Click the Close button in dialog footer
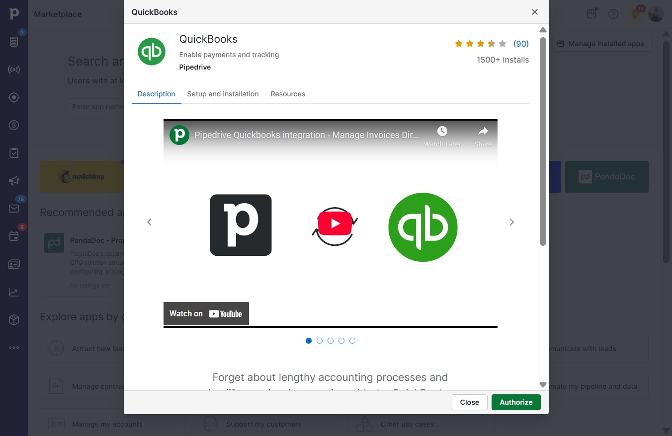The image size is (672, 436). 470,402
